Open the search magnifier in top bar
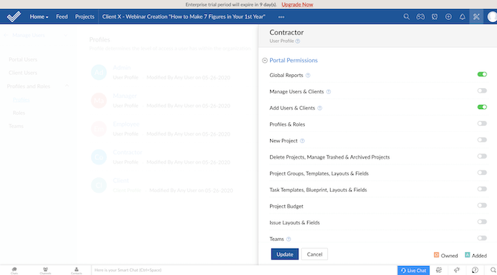 [407, 17]
